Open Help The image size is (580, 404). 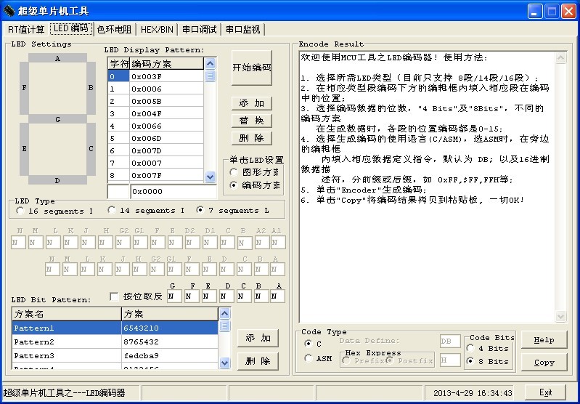544,340
